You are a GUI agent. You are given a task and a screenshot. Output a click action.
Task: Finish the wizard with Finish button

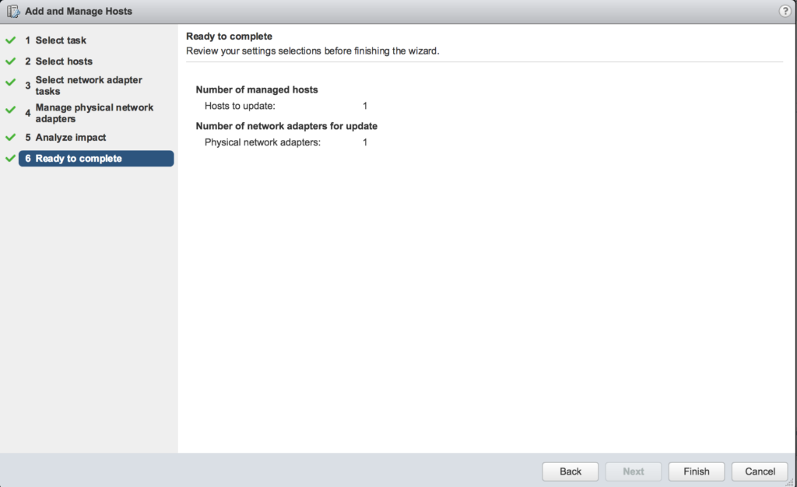coord(697,471)
